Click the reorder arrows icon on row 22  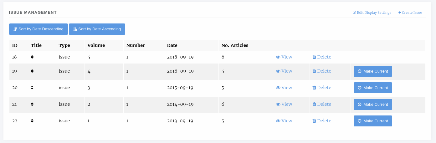point(32,121)
